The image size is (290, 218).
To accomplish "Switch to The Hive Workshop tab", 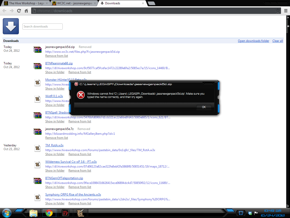I will point(25,3).
